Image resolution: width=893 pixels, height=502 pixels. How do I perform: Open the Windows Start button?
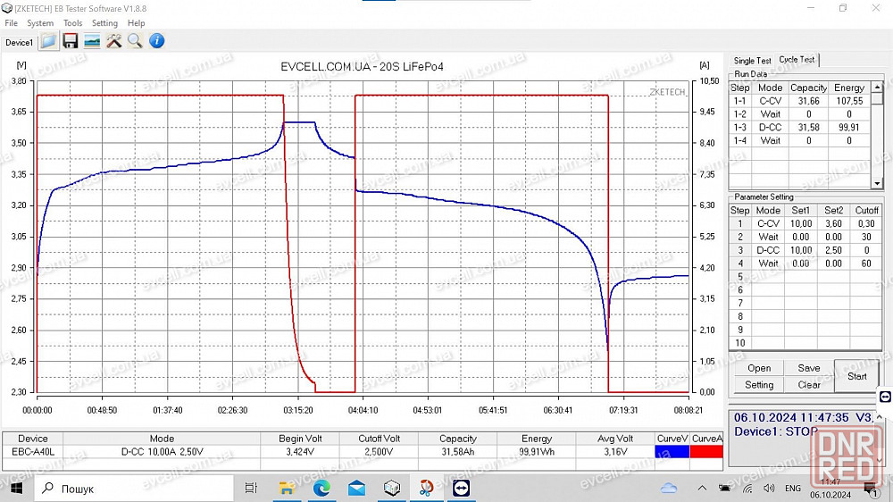pyautogui.click(x=16, y=489)
